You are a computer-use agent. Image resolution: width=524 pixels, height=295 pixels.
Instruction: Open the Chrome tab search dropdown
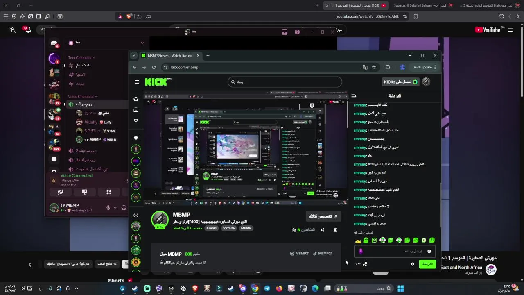[133, 55]
